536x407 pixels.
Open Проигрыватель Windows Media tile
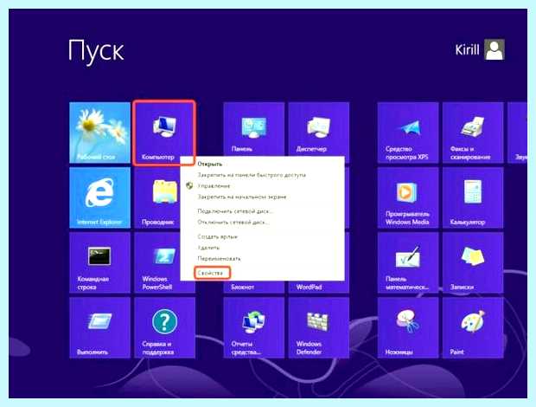coord(408,197)
